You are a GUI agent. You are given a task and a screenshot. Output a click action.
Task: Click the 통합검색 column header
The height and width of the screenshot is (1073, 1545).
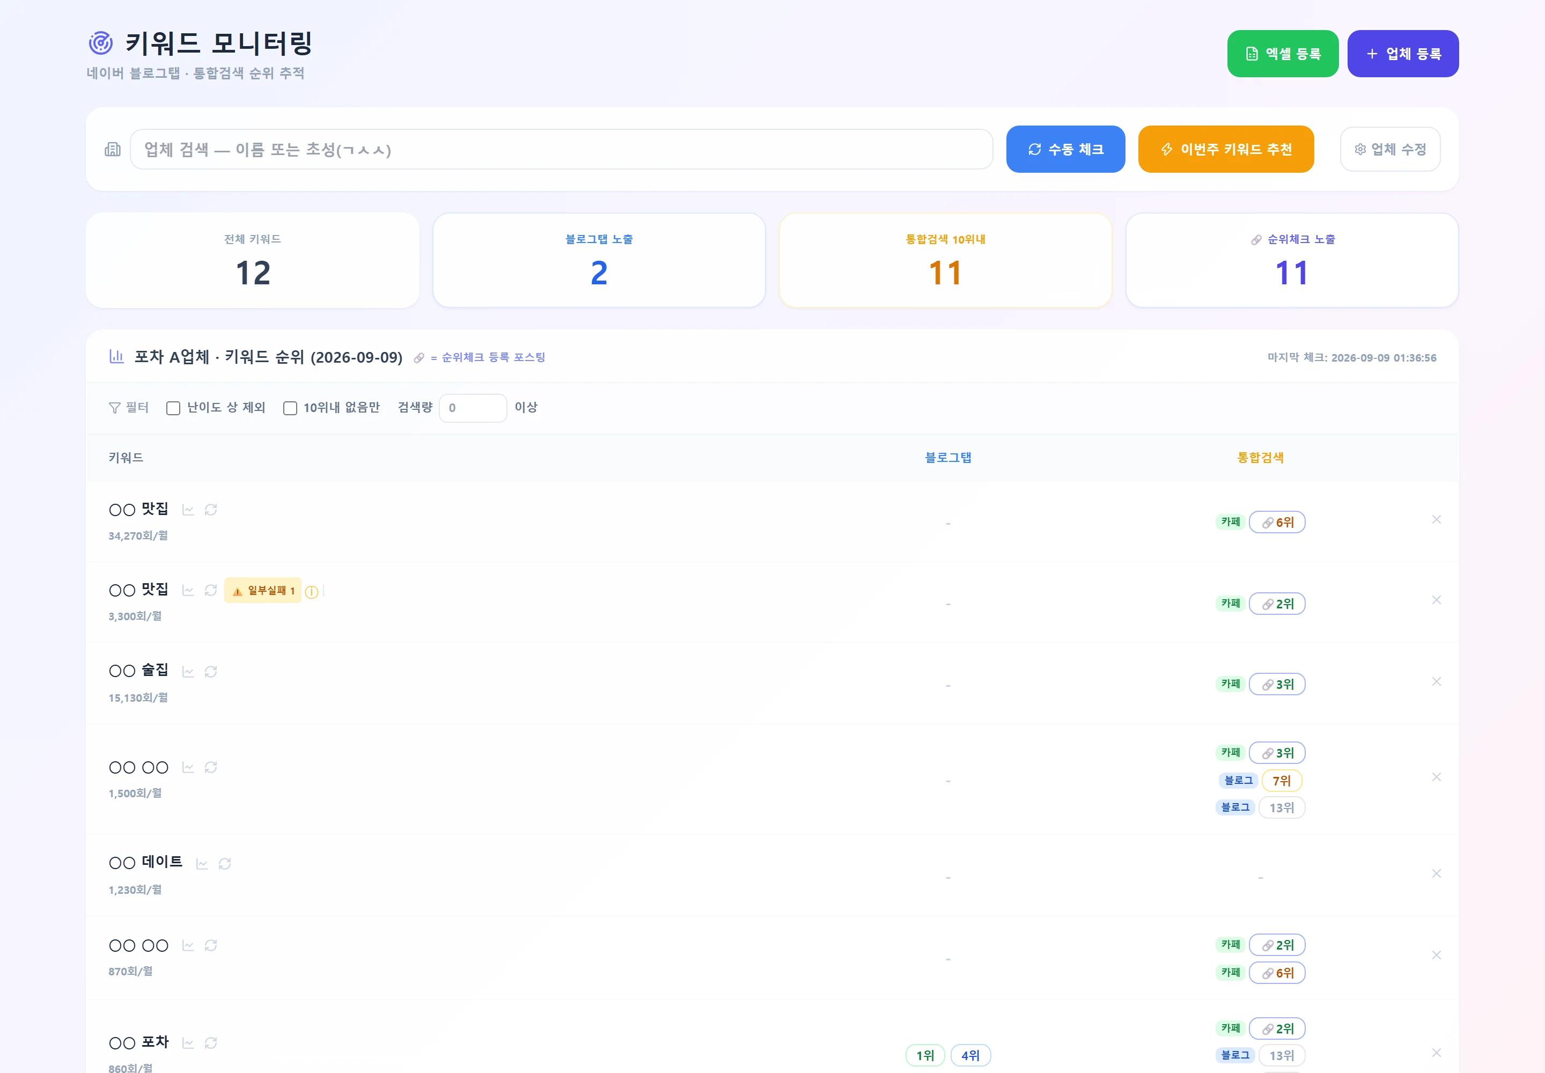[x=1260, y=458]
